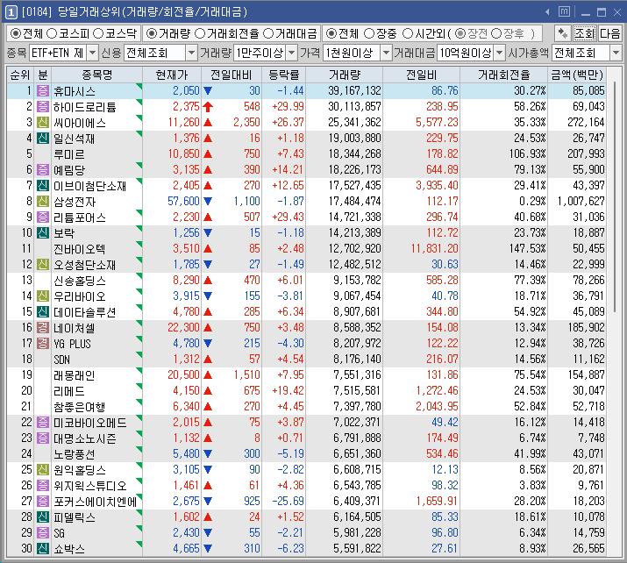The width and height of the screenshot is (627, 563).
Task: Open the 신용 전체조회 dropdown
Action: [192, 53]
